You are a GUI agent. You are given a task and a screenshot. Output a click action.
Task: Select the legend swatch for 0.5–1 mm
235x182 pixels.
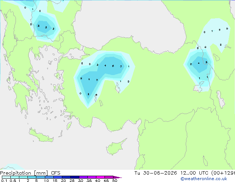(15, 177)
